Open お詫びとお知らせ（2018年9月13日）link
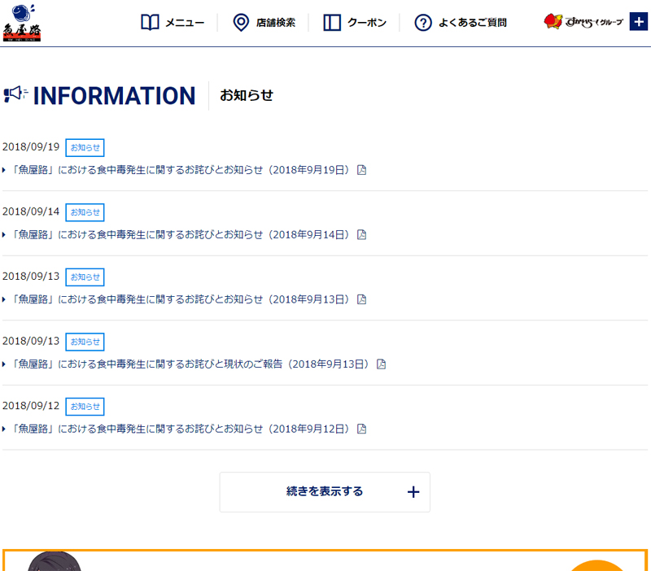Image resolution: width=651 pixels, height=571 pixels. [x=181, y=299]
